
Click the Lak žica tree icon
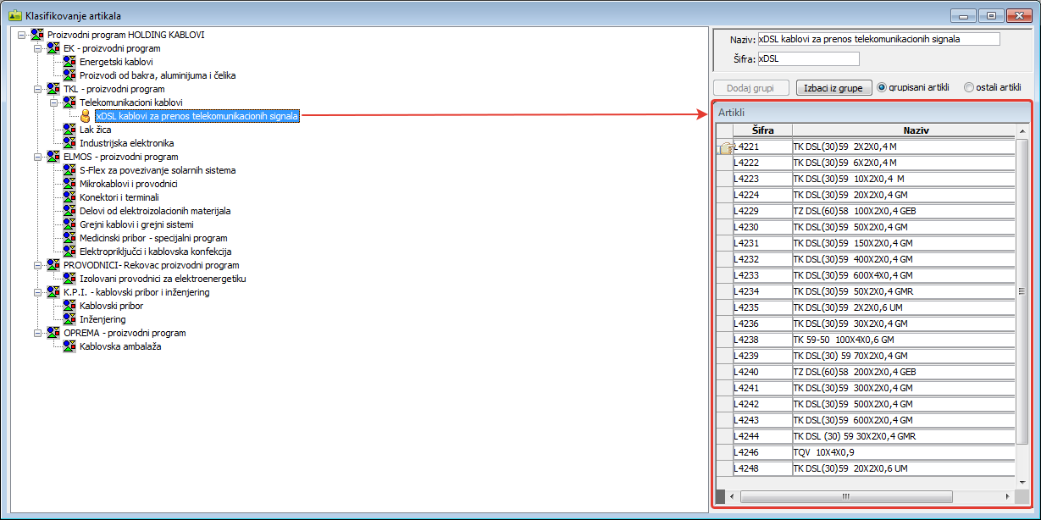(69, 130)
